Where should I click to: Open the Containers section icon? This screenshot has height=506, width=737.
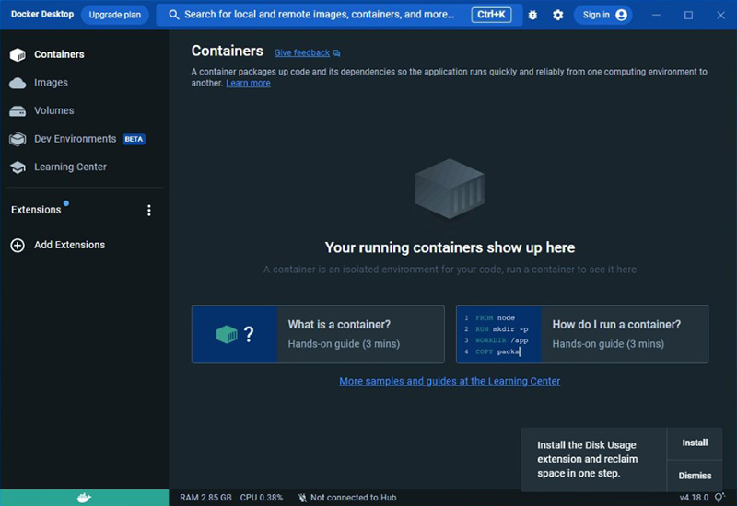(18, 55)
